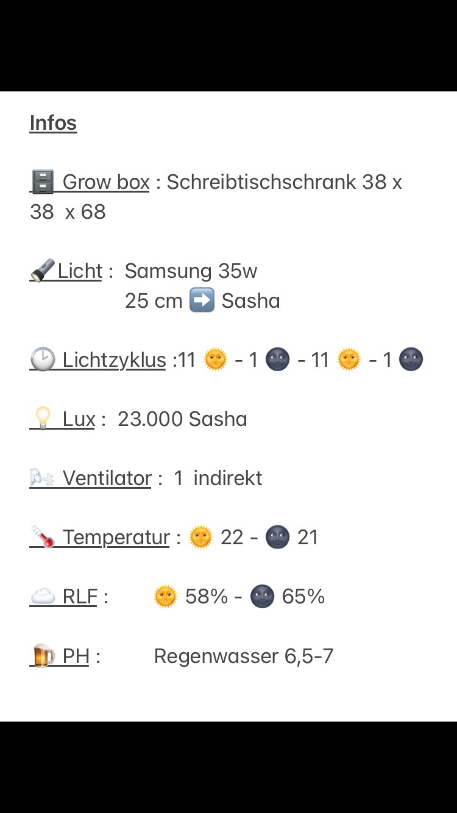Tap the sun emoji before 58% humidity

pos(165,596)
